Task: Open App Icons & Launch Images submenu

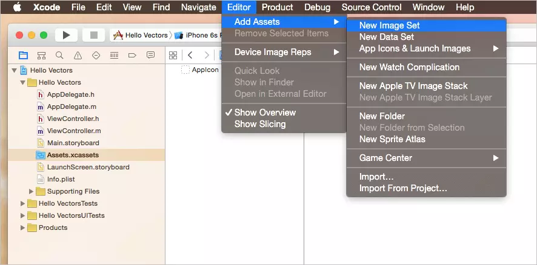Action: [x=426, y=48]
